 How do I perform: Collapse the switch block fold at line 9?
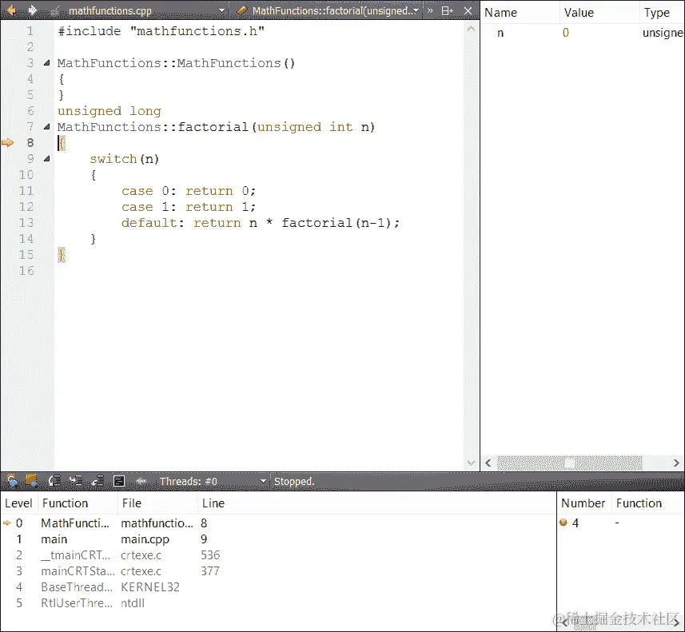coord(46,159)
